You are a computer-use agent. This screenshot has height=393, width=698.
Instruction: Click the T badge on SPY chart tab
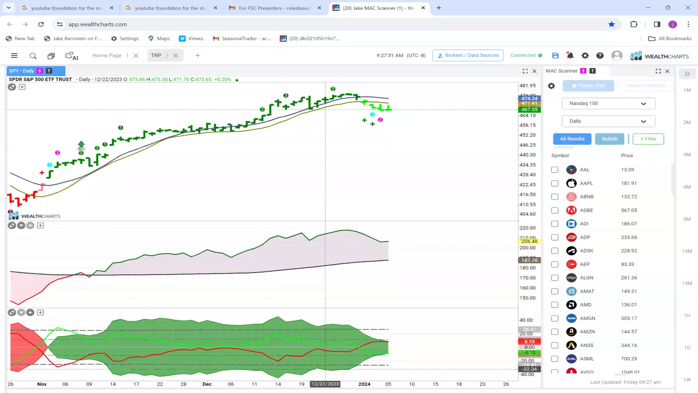(49, 71)
